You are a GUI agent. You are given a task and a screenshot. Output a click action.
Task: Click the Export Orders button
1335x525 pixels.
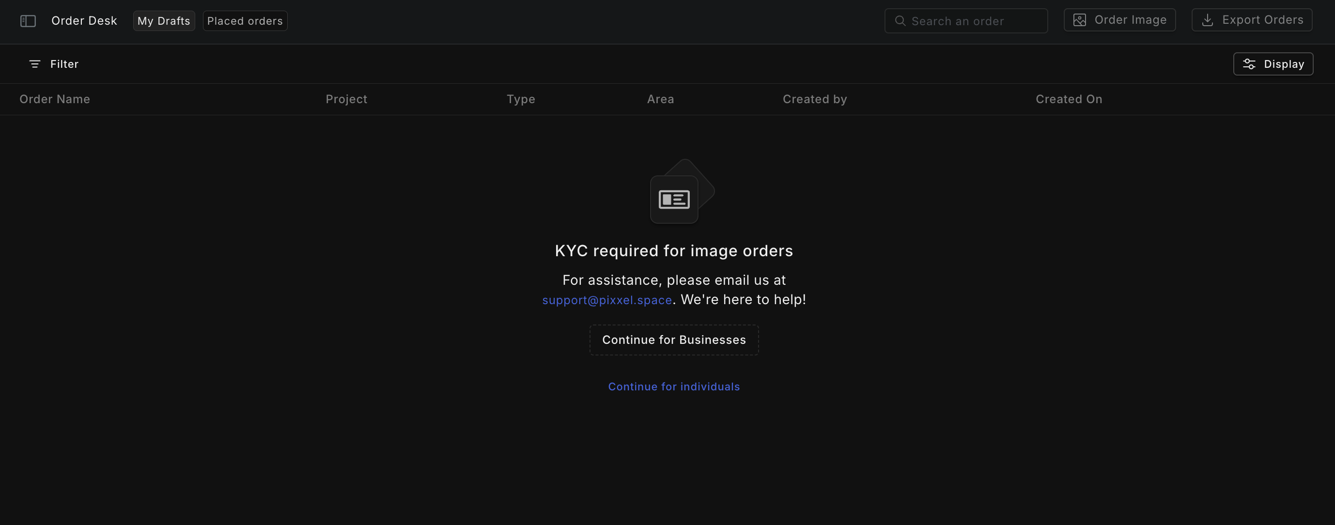(1252, 20)
